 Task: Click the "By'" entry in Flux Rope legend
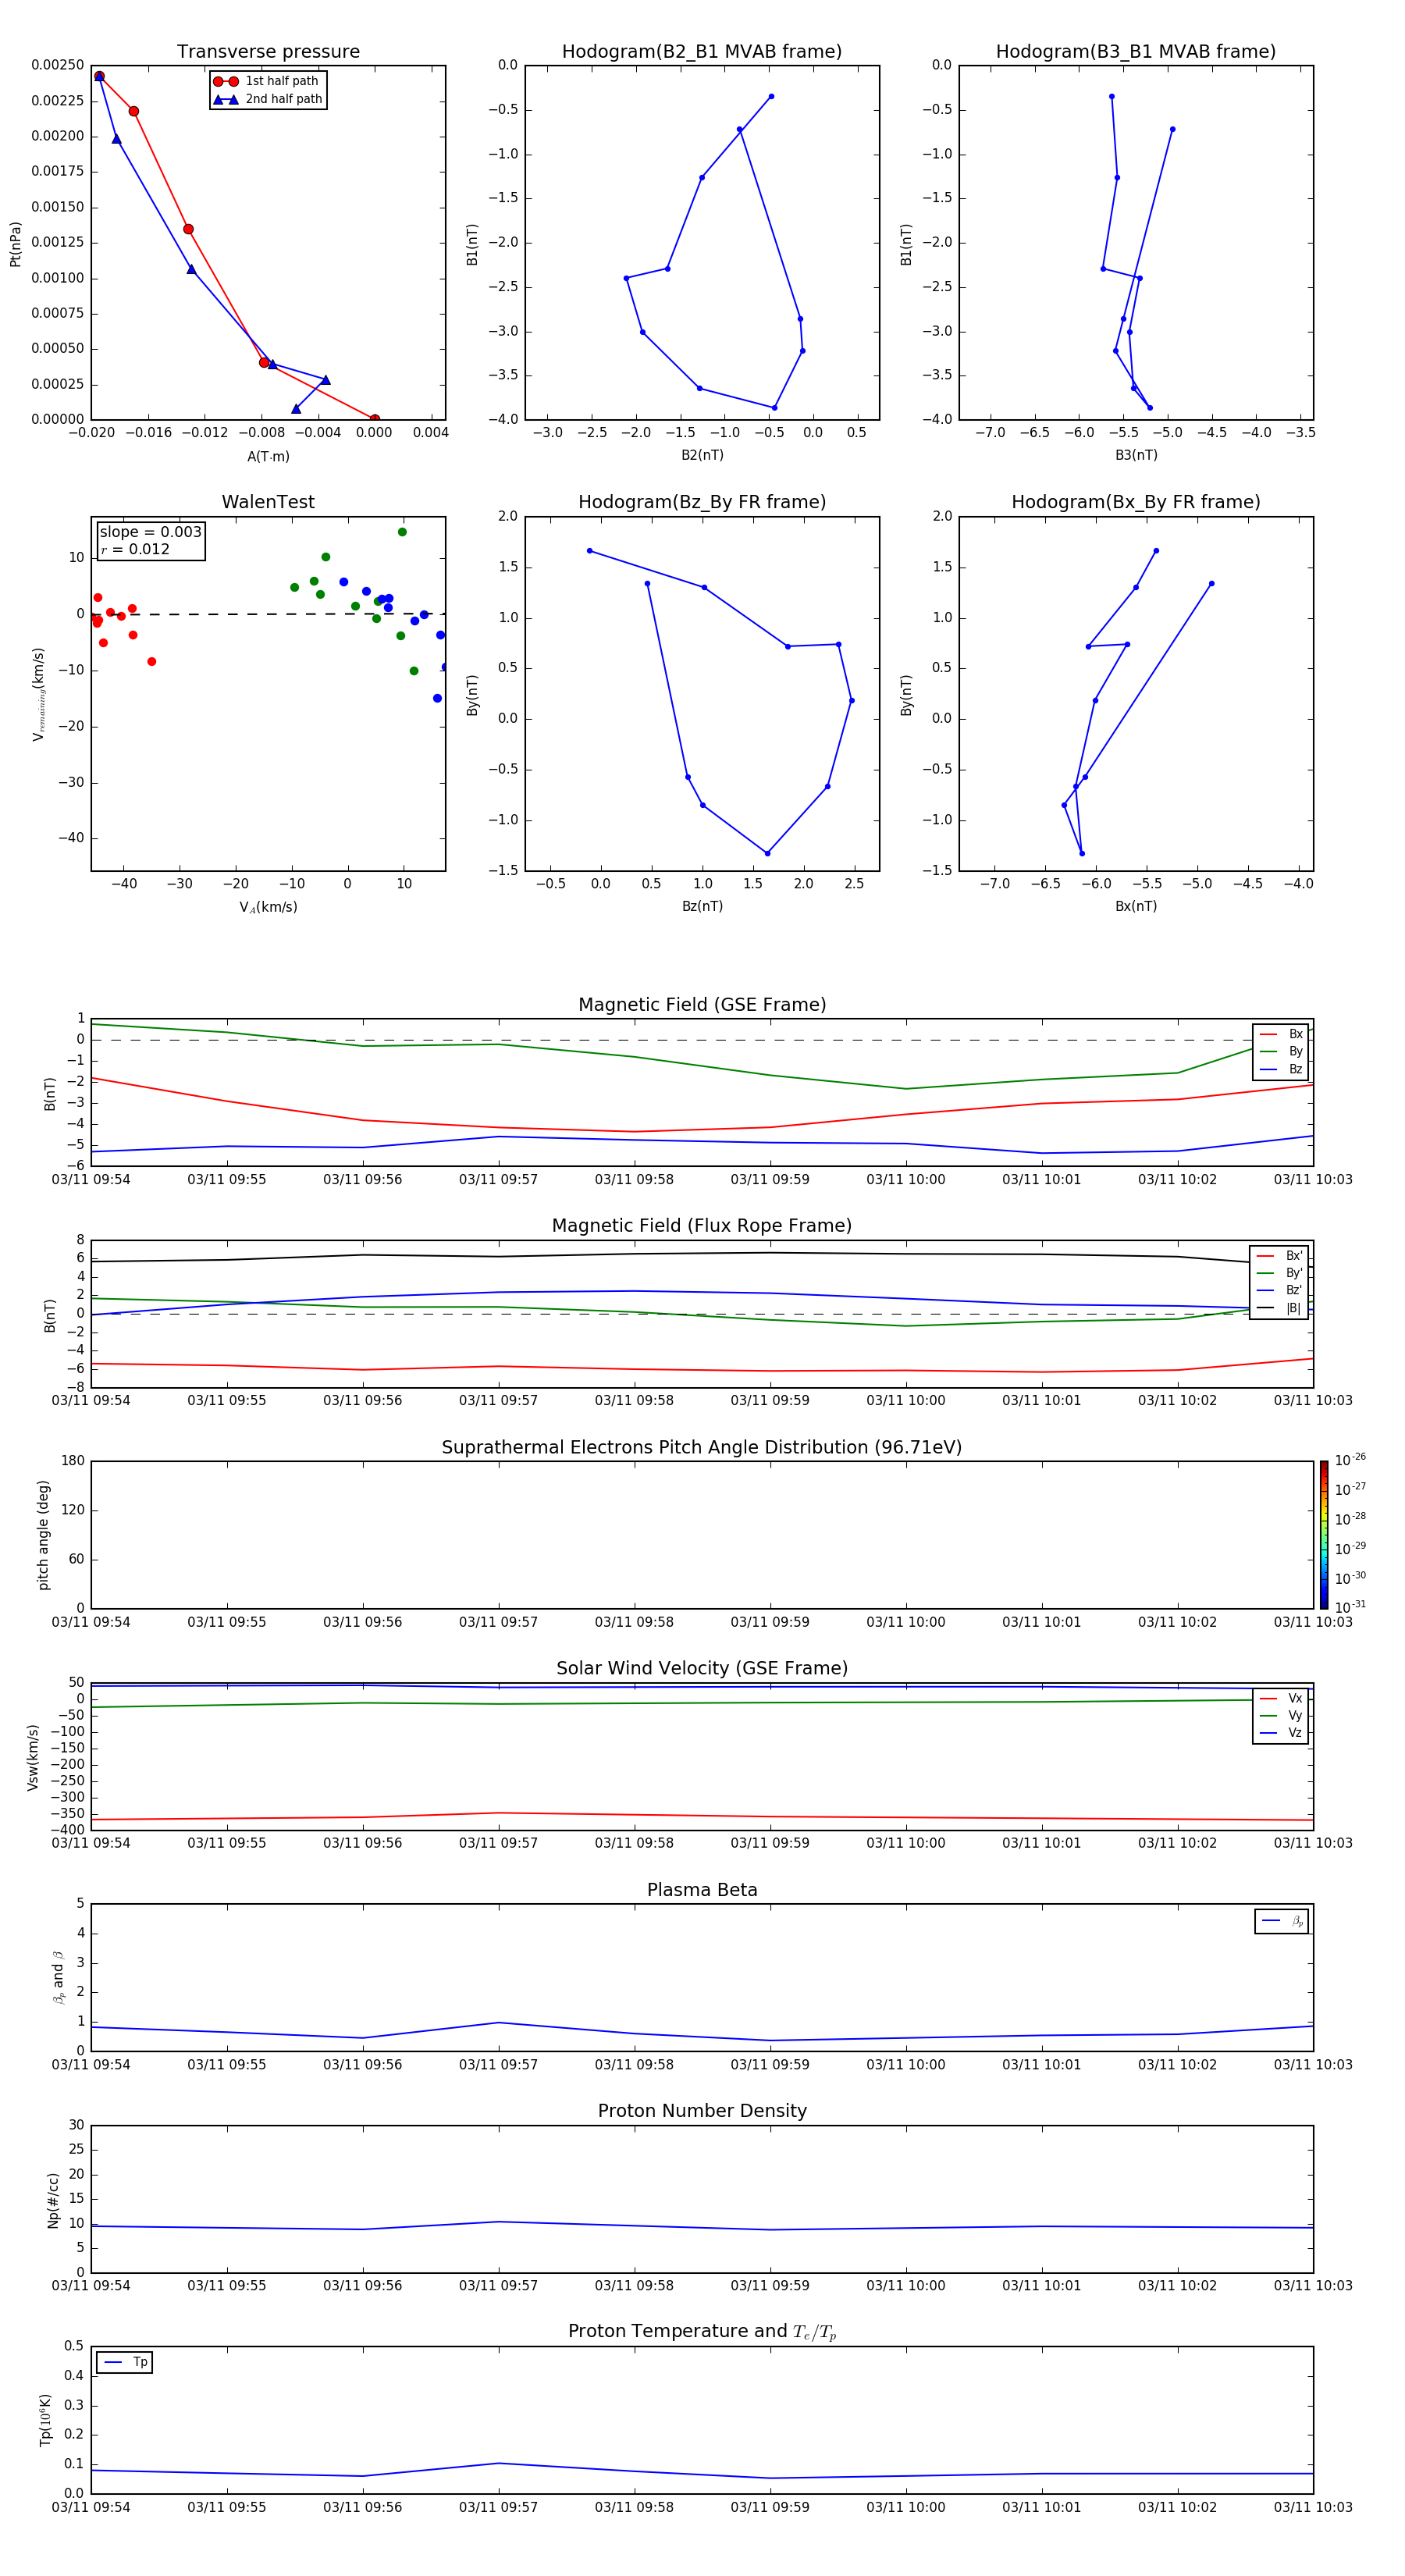click(1280, 1273)
